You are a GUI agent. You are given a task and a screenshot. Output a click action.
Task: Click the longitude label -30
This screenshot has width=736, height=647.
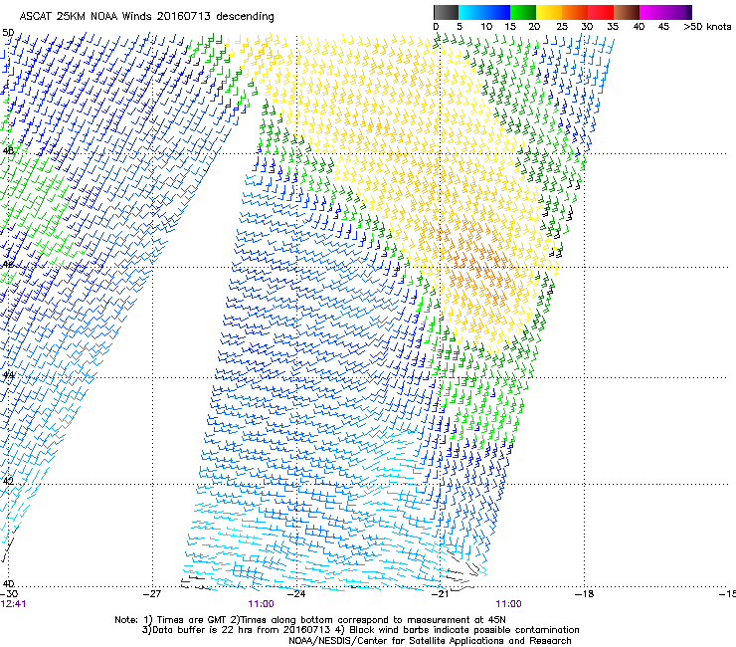9,594
